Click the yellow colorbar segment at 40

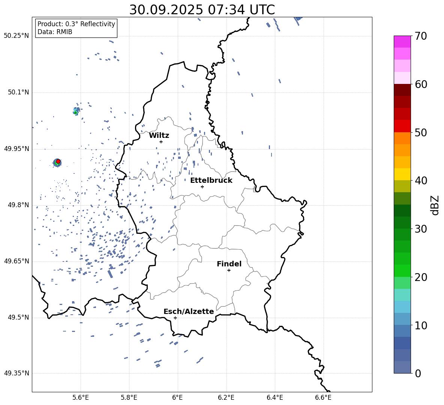(x=402, y=174)
